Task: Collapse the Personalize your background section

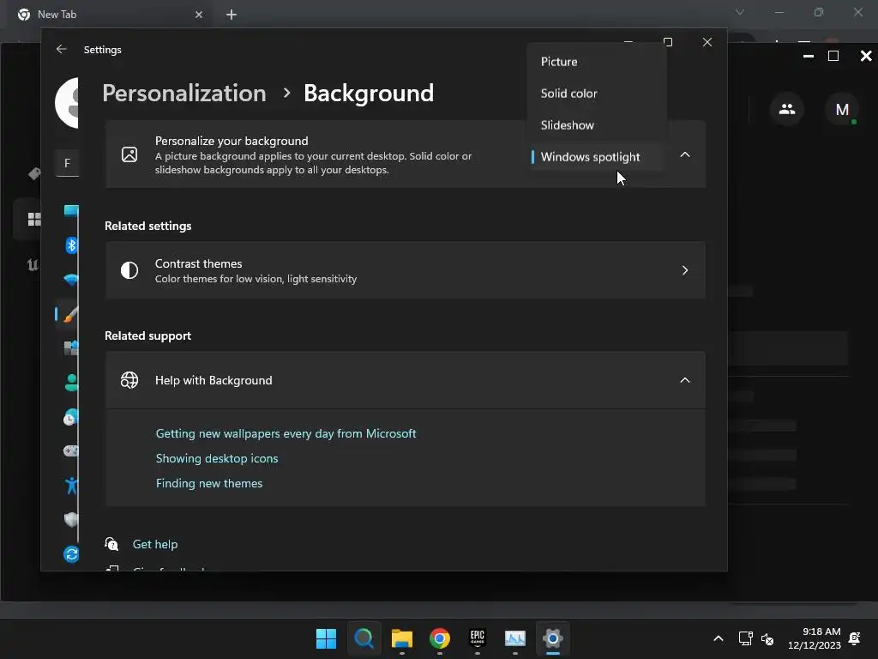Action: point(684,154)
